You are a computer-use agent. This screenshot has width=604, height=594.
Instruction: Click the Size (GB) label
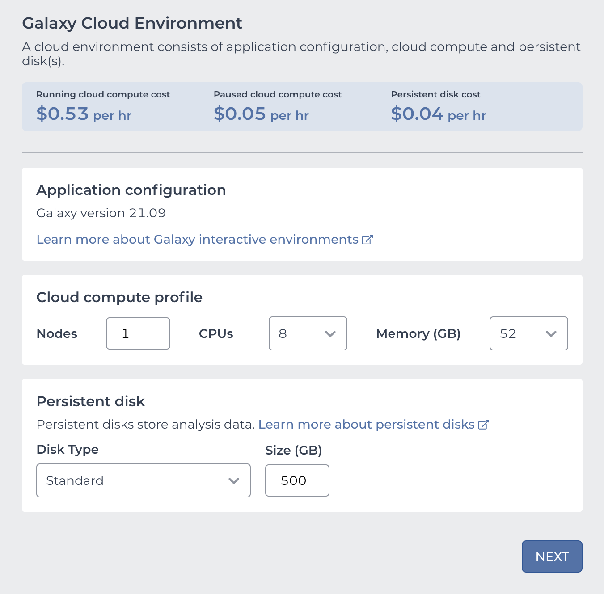tap(294, 450)
